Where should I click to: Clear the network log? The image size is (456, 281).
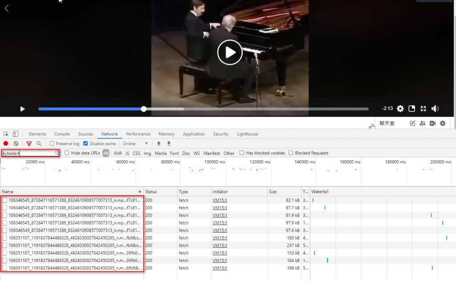pos(16,144)
